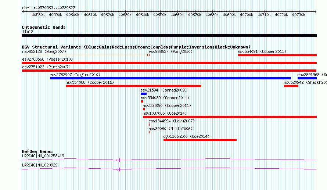Image resolution: width=327 pixels, height=190 pixels.
Task: Click the esv2760566 (Vogler2010) label
Action: tap(47, 59)
